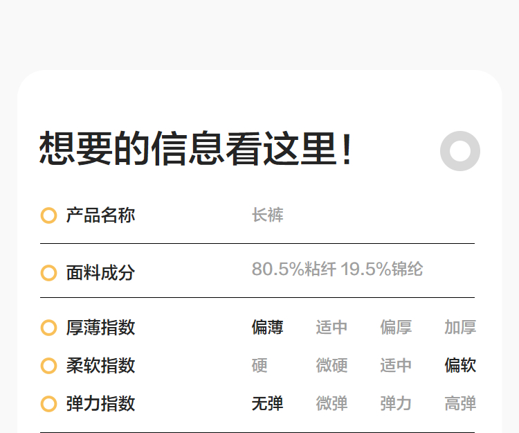Select 无弹 elasticity option
Image resolution: width=519 pixels, height=433 pixels.
pos(267,404)
